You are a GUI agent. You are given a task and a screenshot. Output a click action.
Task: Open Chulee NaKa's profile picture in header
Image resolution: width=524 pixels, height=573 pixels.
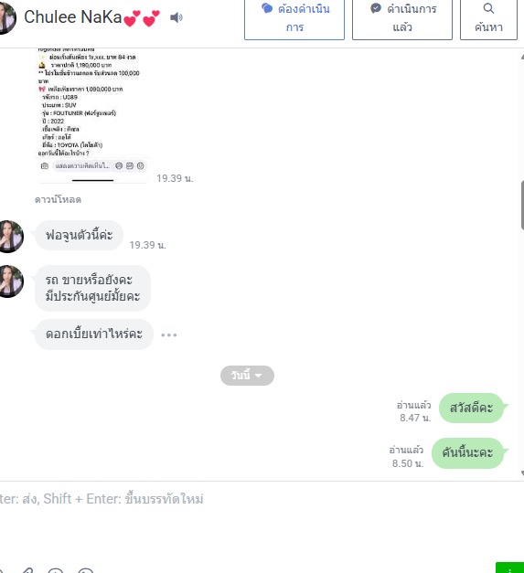tap(7, 18)
